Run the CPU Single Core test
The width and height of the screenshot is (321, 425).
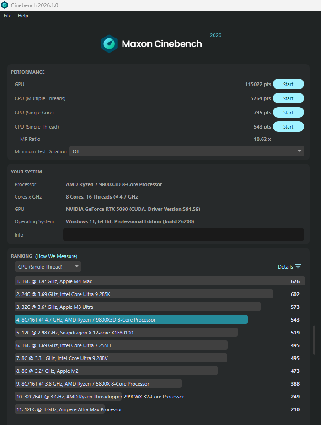[288, 113]
